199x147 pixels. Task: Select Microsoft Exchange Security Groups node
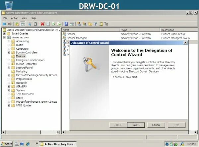point(36,75)
